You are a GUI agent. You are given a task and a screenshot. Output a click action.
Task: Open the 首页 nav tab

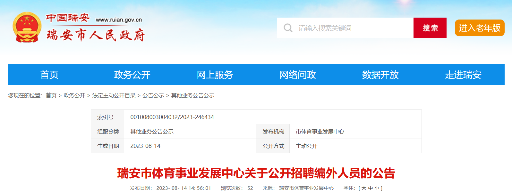(x=49, y=75)
